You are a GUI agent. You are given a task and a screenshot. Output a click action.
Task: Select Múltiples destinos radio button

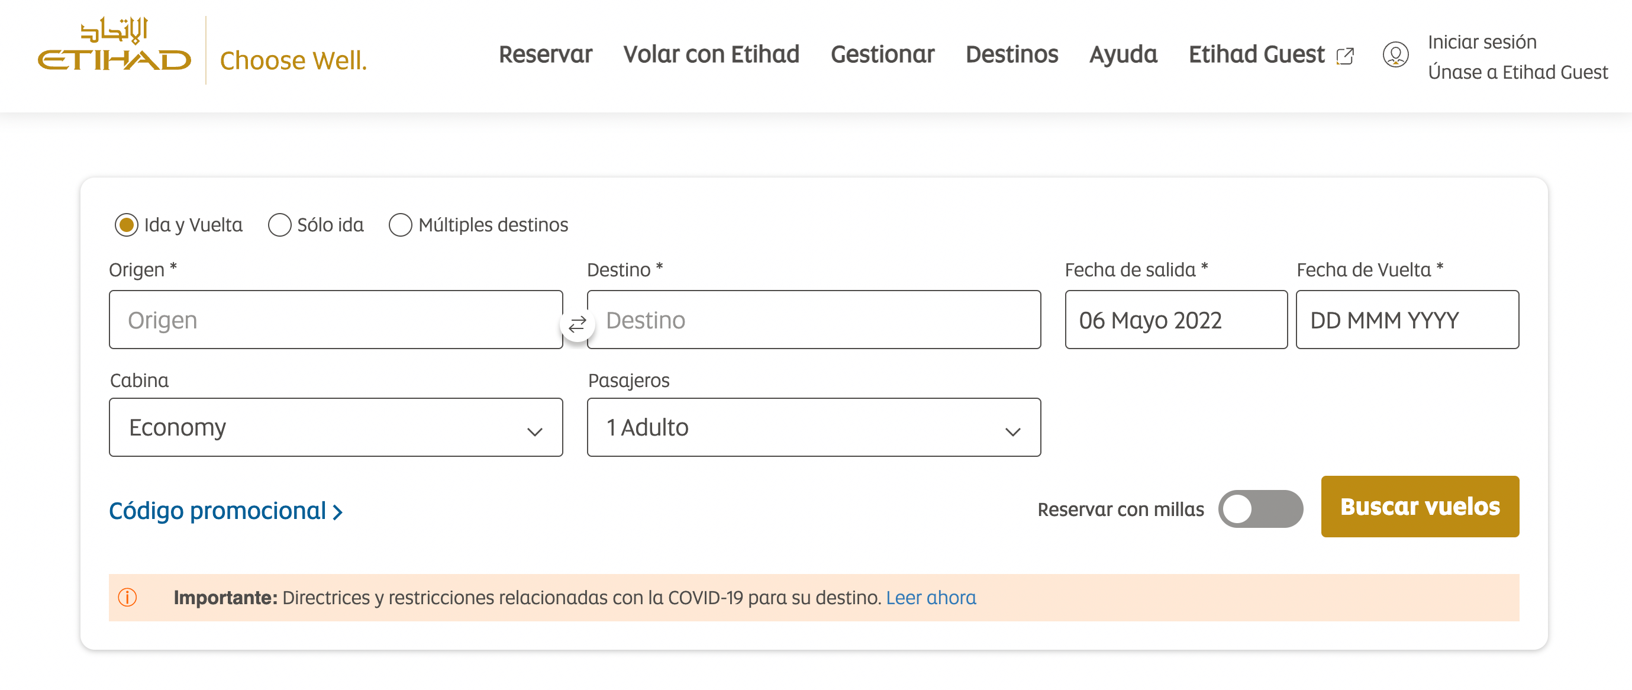pyautogui.click(x=400, y=225)
